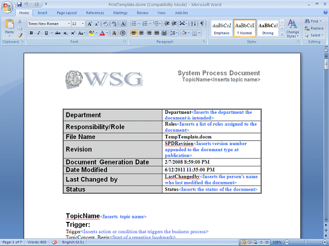Open the Office button menu
Image resolution: width=329 pixels, height=246 pixels.
[x=7, y=7]
